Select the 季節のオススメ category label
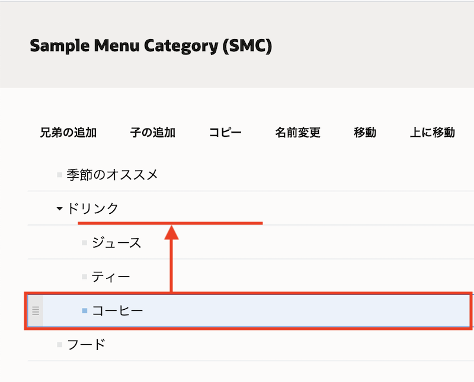This screenshot has height=382, width=474. (x=112, y=175)
